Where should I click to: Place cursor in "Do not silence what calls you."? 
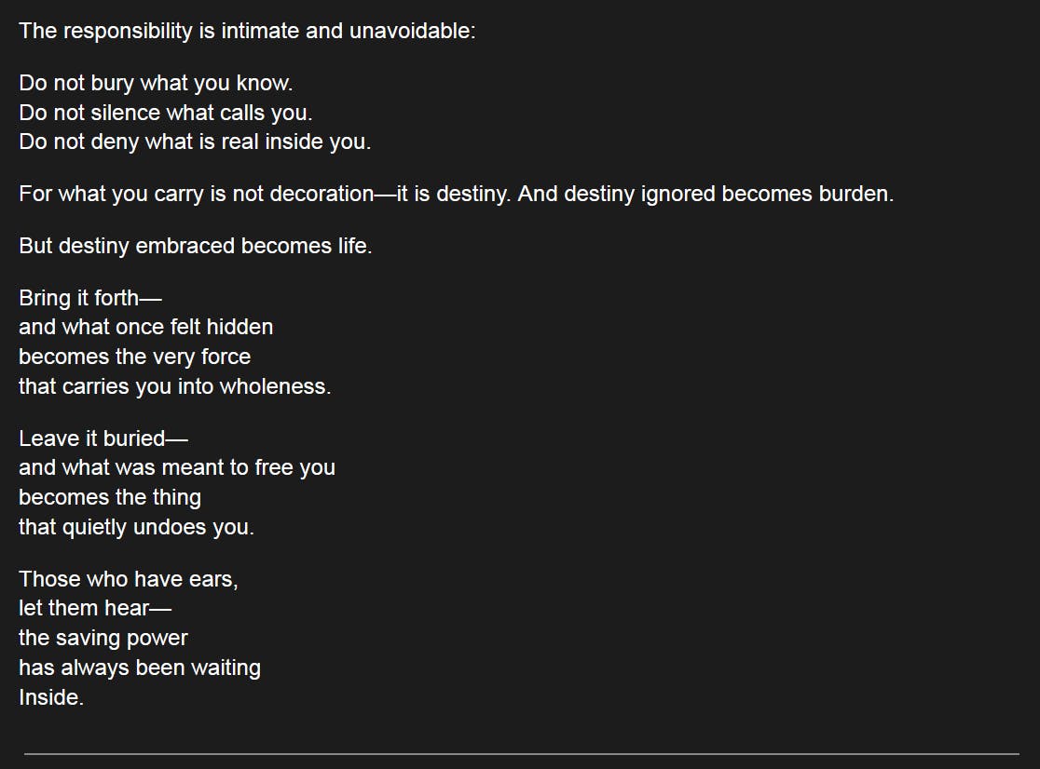tap(165, 113)
